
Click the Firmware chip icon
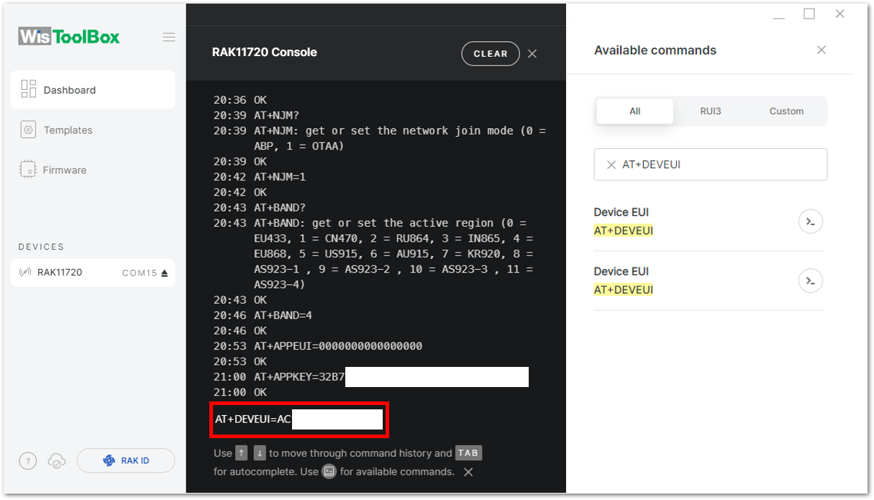click(28, 170)
